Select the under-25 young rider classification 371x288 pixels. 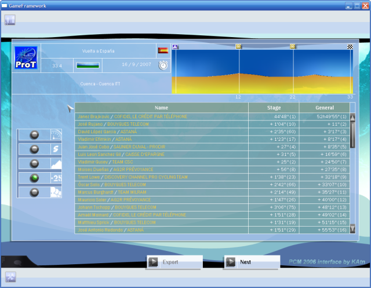tap(35, 178)
